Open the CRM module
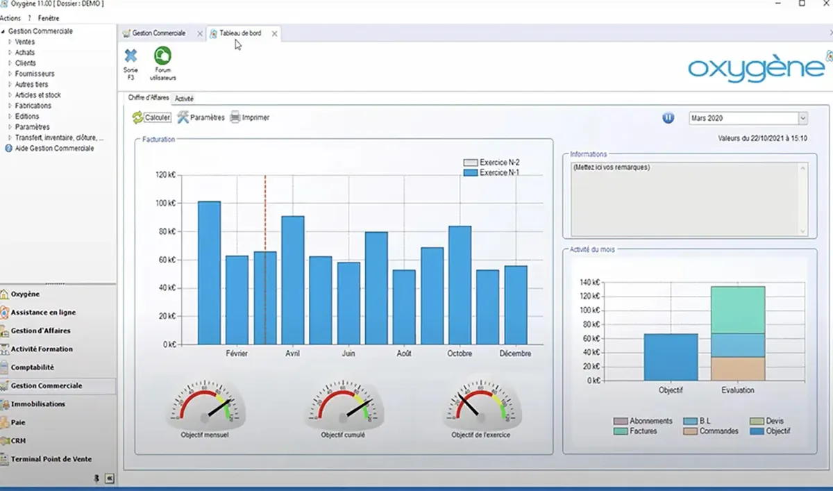Viewport: 833px width, 491px height. click(18, 440)
